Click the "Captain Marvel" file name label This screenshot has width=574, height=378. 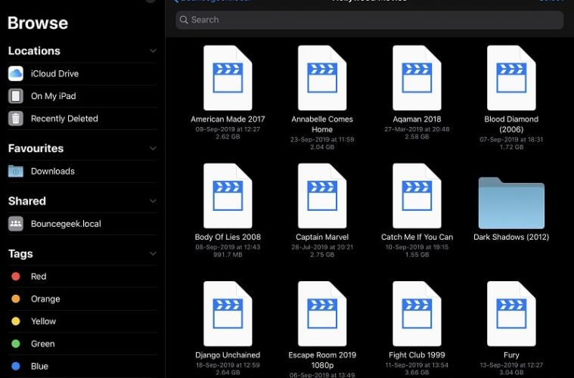click(x=322, y=237)
